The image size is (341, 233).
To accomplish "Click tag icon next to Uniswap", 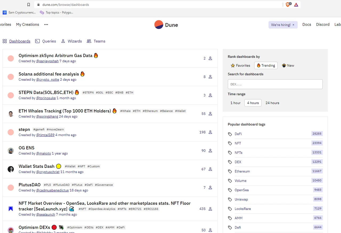I will [x=230, y=199].
